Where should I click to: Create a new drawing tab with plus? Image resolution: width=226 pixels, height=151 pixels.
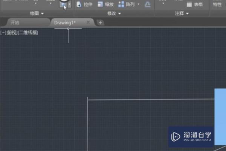pyautogui.click(x=100, y=23)
